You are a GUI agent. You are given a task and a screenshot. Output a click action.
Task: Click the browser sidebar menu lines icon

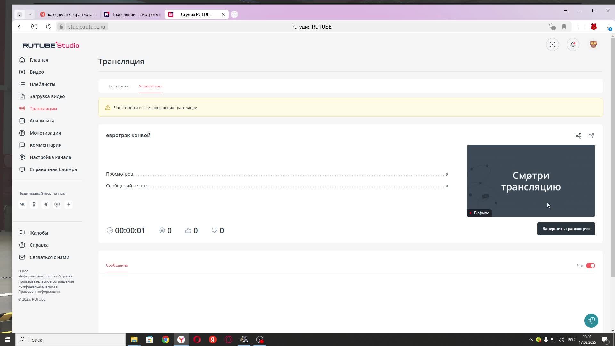pos(566,11)
